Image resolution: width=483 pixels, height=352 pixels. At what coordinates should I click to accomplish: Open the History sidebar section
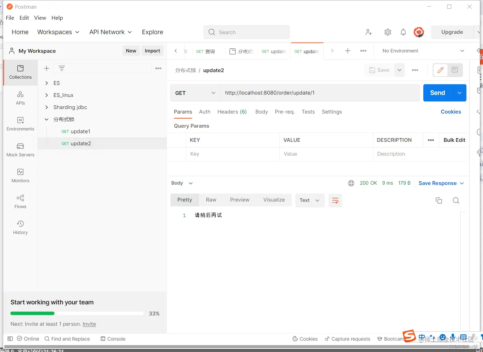[20, 227]
